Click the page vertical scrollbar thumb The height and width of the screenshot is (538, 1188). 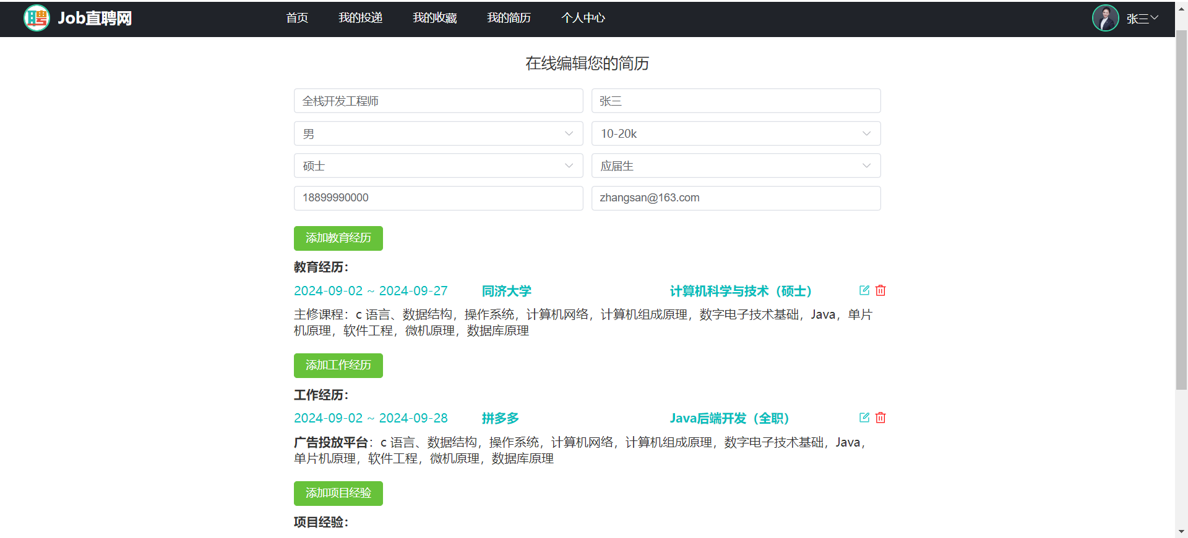point(1181,210)
